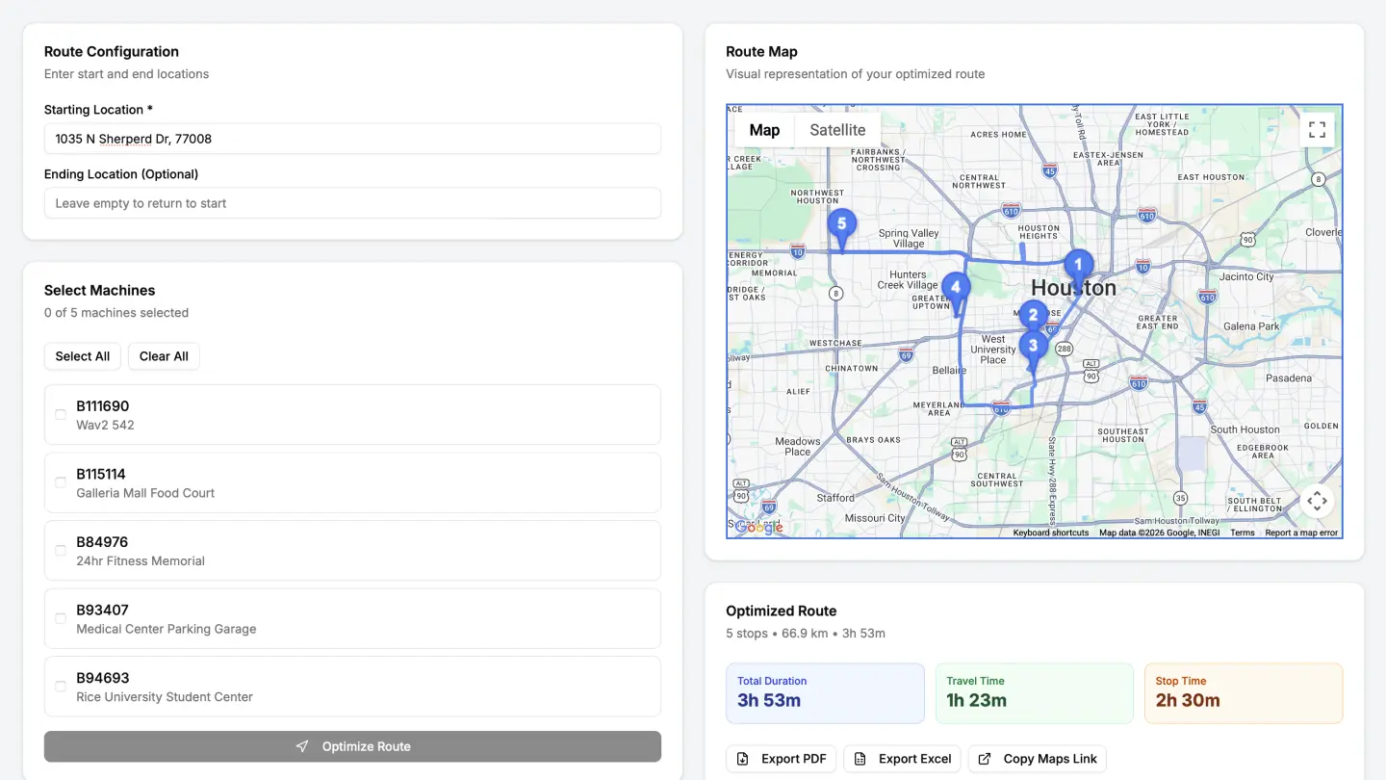Switch to Satellite map view
This screenshot has width=1386, height=780.
[836, 129]
